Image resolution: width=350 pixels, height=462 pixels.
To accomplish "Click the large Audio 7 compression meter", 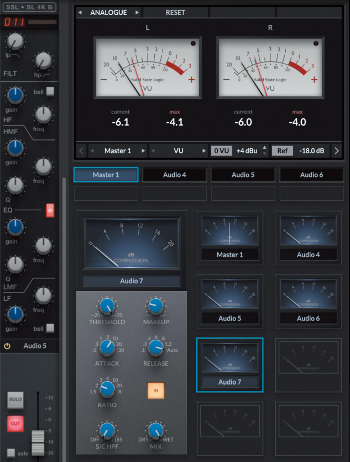I will 132,243.
